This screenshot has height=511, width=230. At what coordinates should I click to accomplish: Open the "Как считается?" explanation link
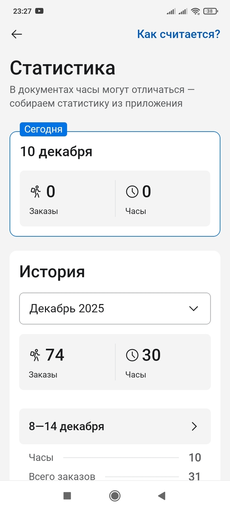(x=178, y=34)
